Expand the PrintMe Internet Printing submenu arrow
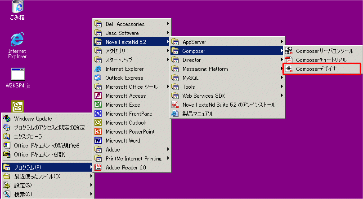Image resolution: width=363 pixels, height=199 pixels. [168, 158]
